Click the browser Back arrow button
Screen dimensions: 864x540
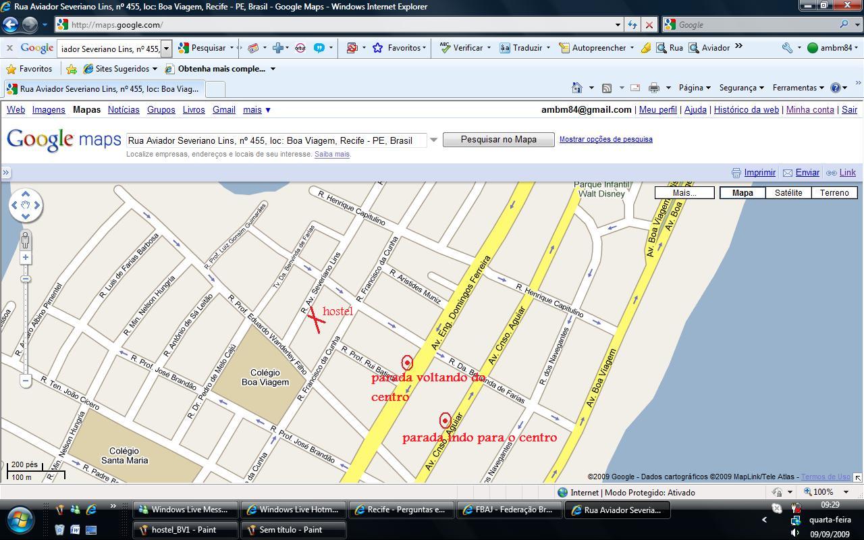point(10,25)
